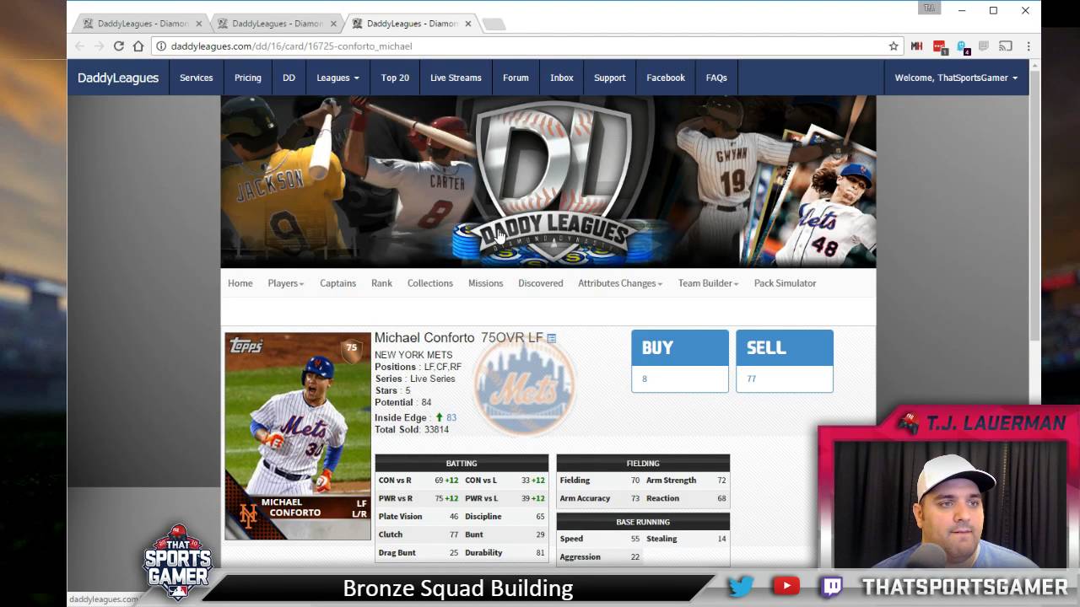
Task: Click the Michael Conforto card image
Action: [x=298, y=437]
